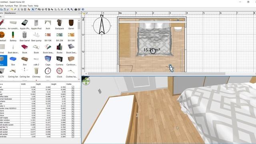
Task: Click the catalog scrollbar down arrow
Action: 79,79
